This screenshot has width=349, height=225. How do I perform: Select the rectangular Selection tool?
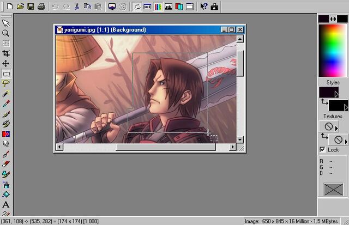(6, 74)
